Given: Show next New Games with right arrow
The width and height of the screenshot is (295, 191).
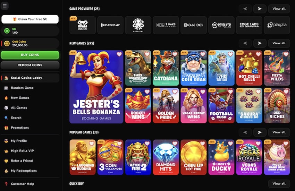Looking at the screenshot, I should [x=260, y=43].
